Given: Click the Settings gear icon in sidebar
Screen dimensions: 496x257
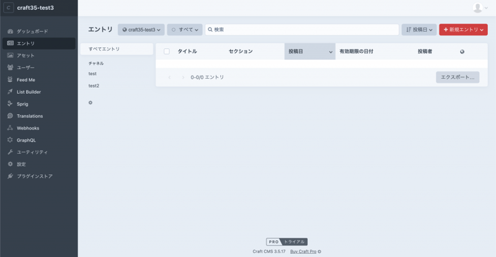Looking at the screenshot, I should pos(10,164).
